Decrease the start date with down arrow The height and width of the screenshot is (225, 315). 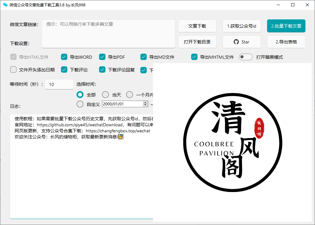145,105
